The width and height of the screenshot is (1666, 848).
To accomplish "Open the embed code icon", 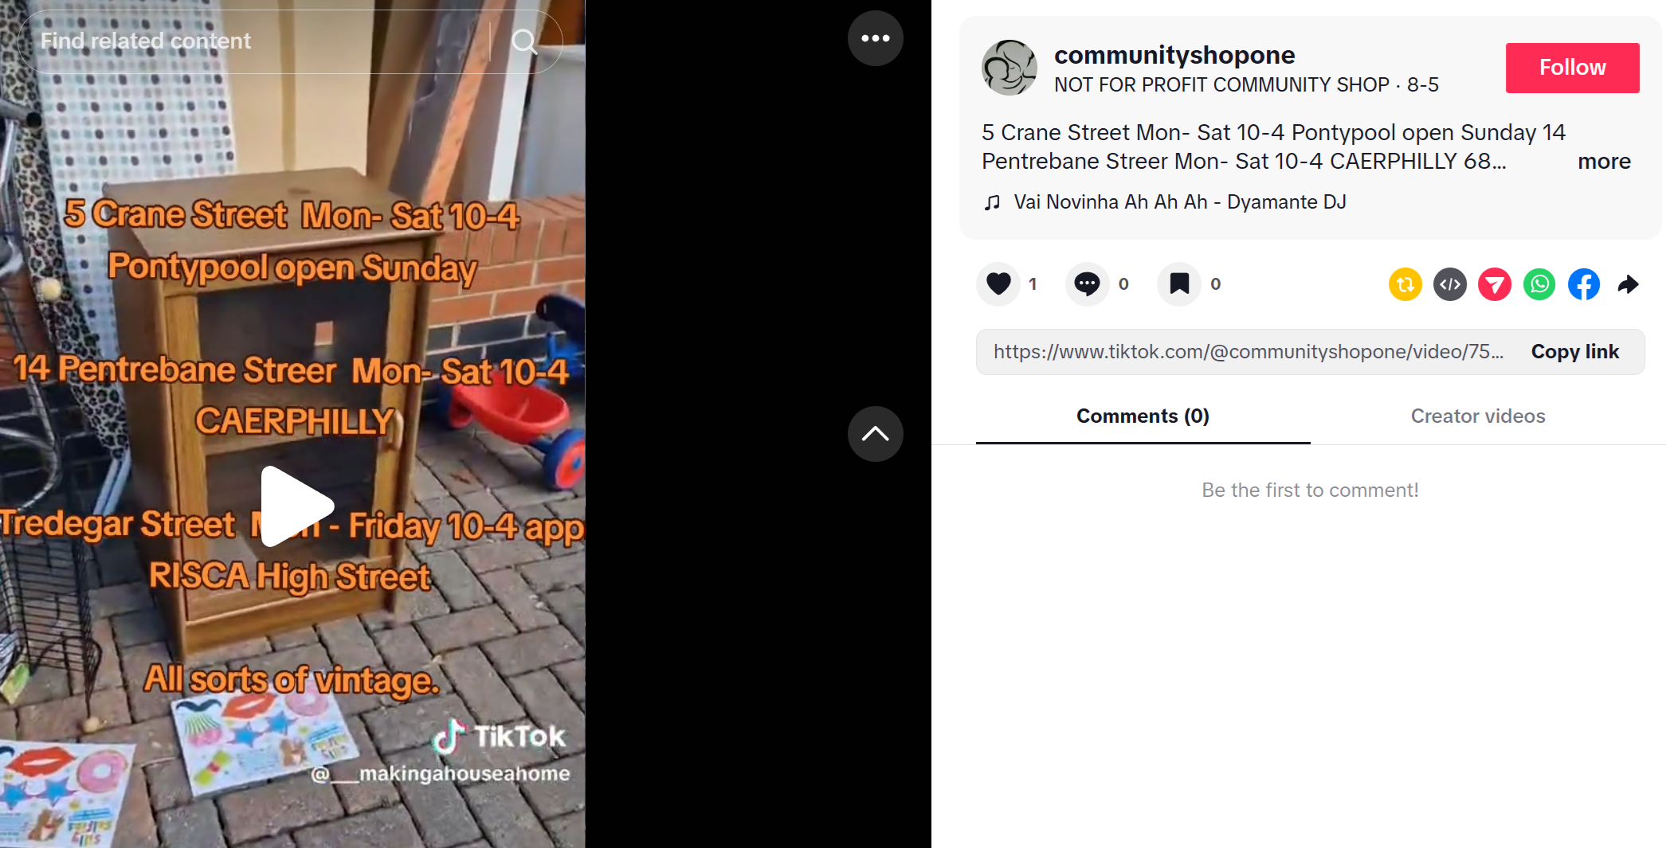I will click(x=1450, y=284).
